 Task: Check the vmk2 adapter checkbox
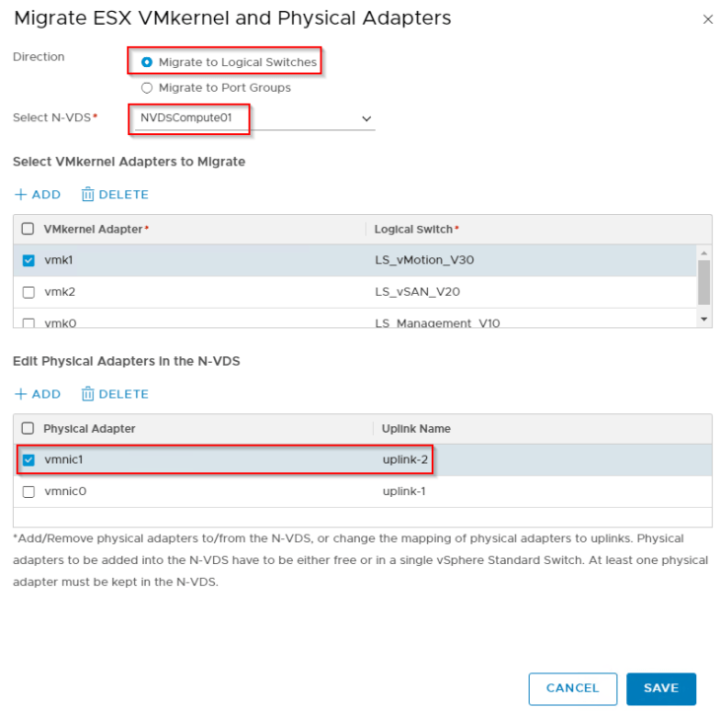click(29, 292)
